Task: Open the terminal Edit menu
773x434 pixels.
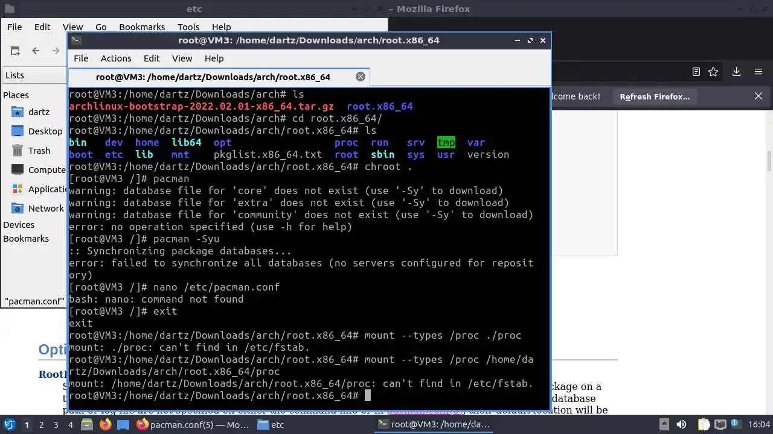Action: tap(152, 58)
